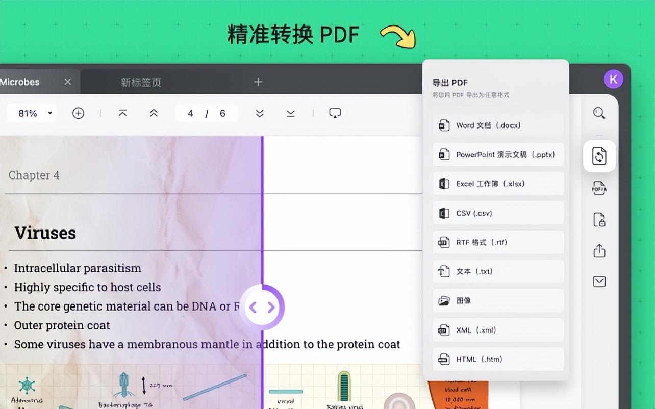Send file via email envelope icon

599,282
